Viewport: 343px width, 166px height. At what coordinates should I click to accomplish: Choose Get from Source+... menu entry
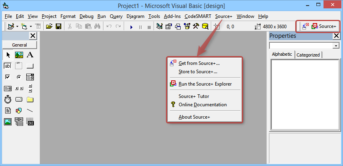pyautogui.click(x=204, y=63)
